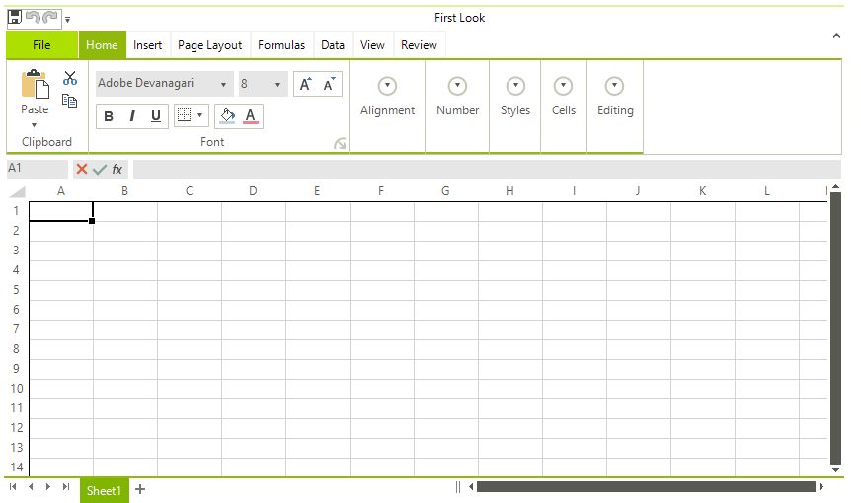Click the Name Box showing A1
The height and width of the screenshot is (503, 861).
[x=38, y=169]
